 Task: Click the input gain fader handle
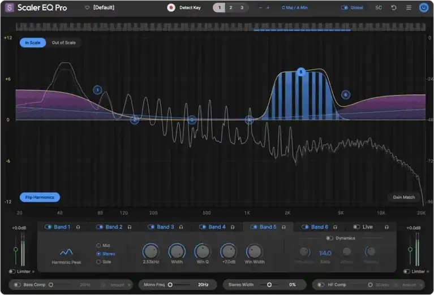pos(16,249)
